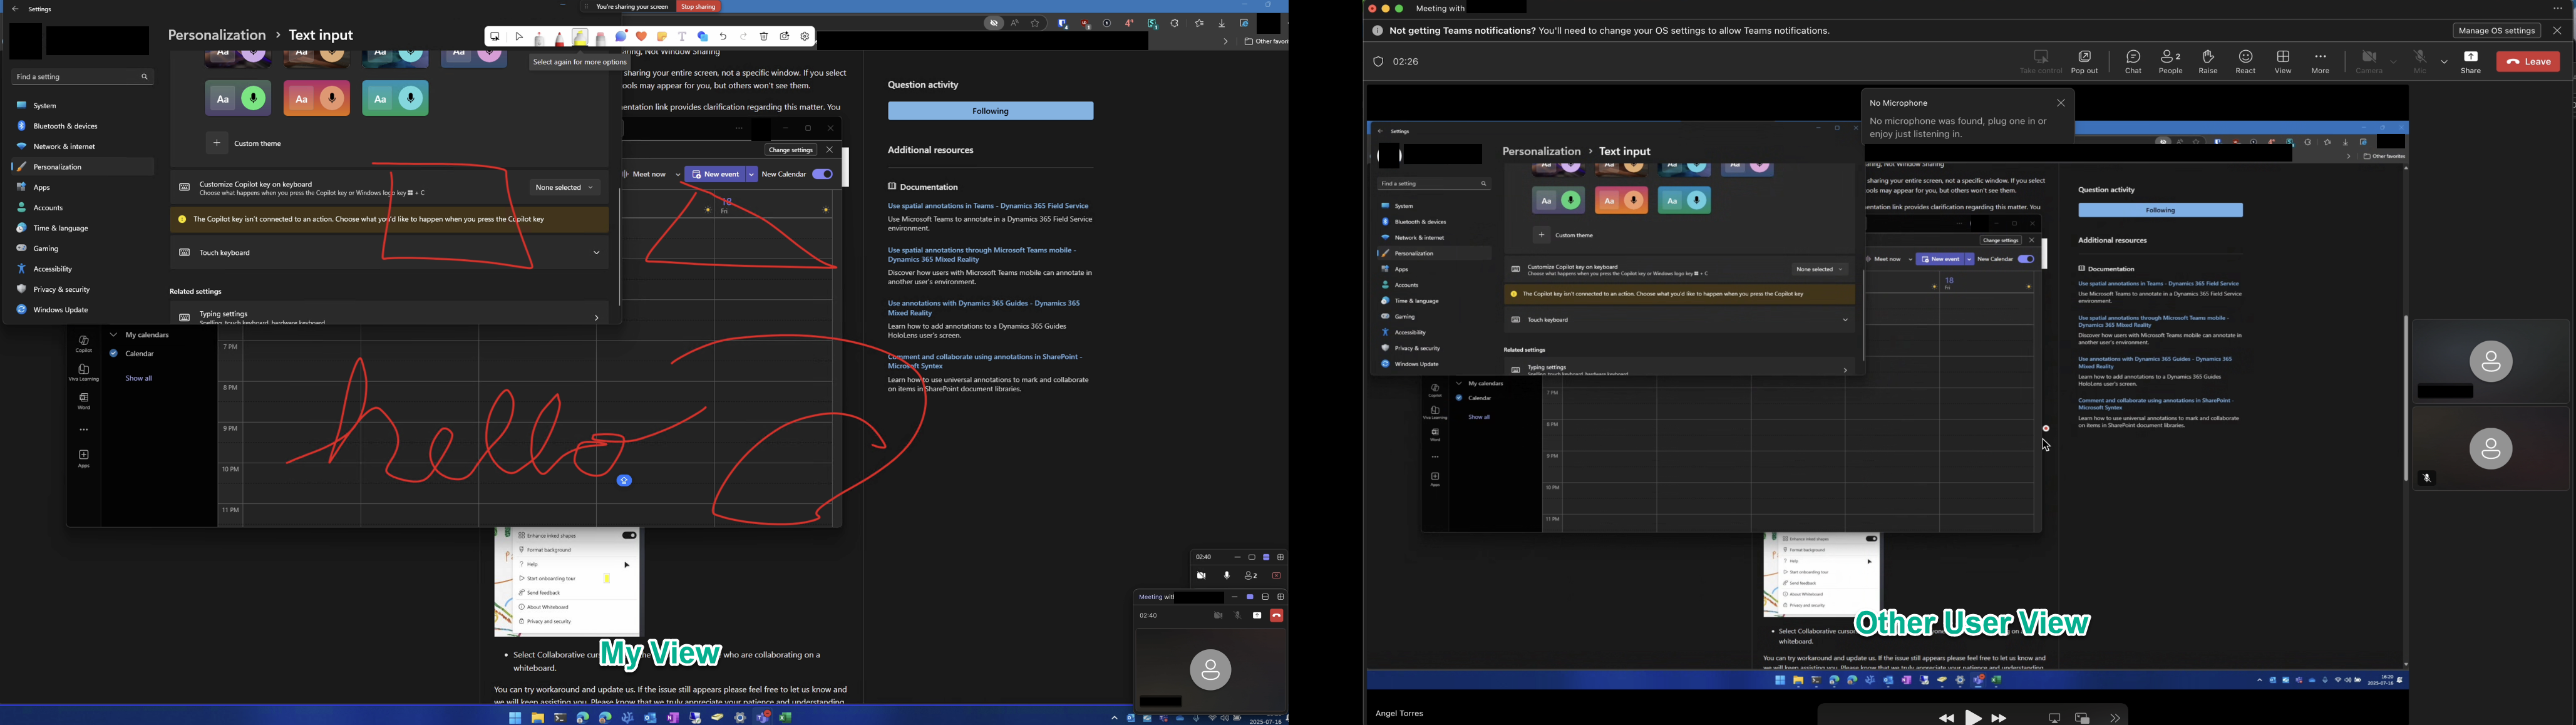
Task: Raise hand in the Teams meeting
Action: [x=2207, y=61]
